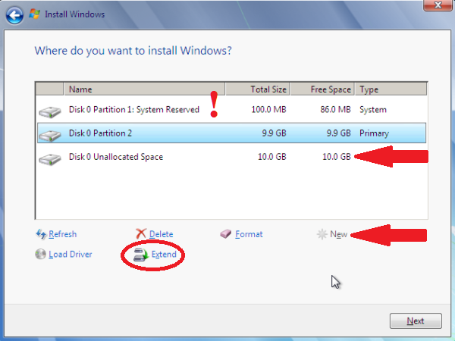Image resolution: width=455 pixels, height=341 pixels.
Task: Click the Extend link
Action: click(164, 255)
